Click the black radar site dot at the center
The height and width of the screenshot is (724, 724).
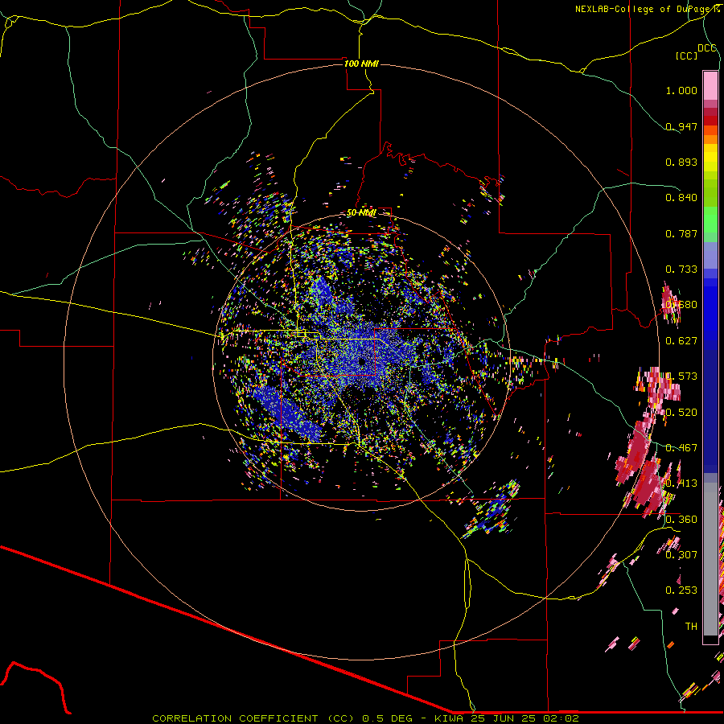click(362, 361)
